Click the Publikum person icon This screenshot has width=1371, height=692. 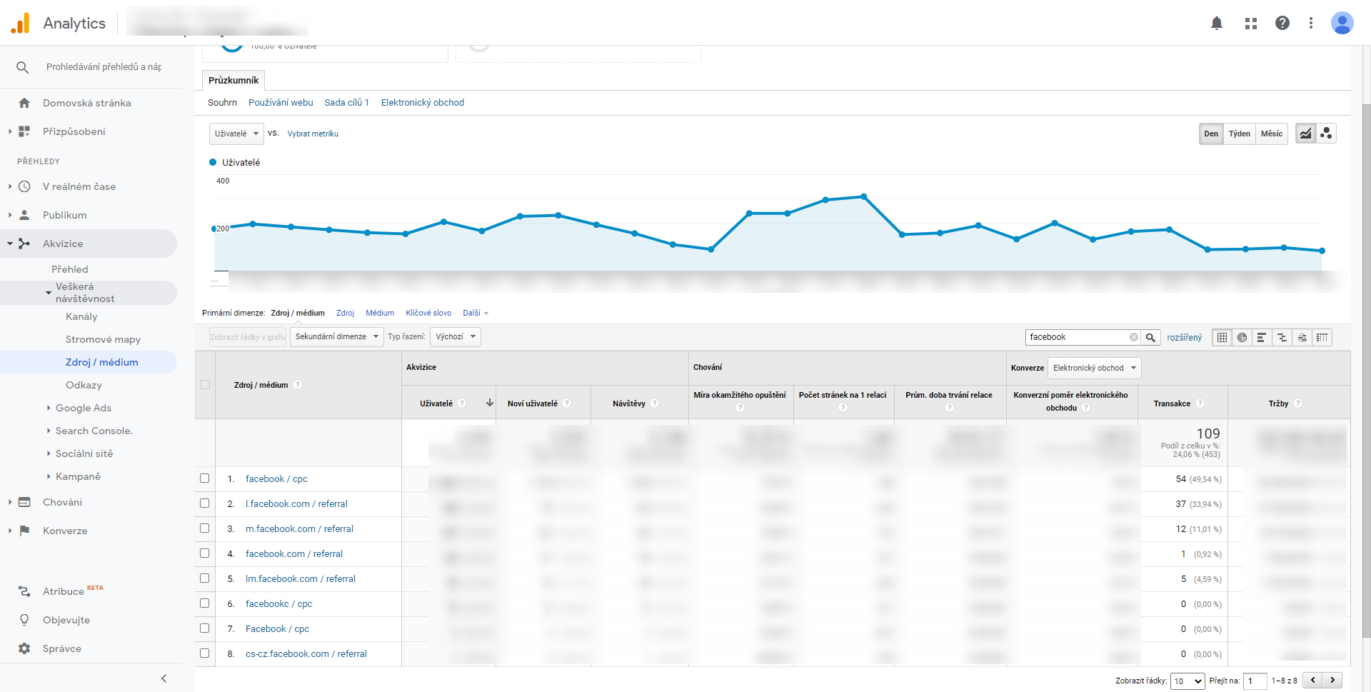pos(24,215)
